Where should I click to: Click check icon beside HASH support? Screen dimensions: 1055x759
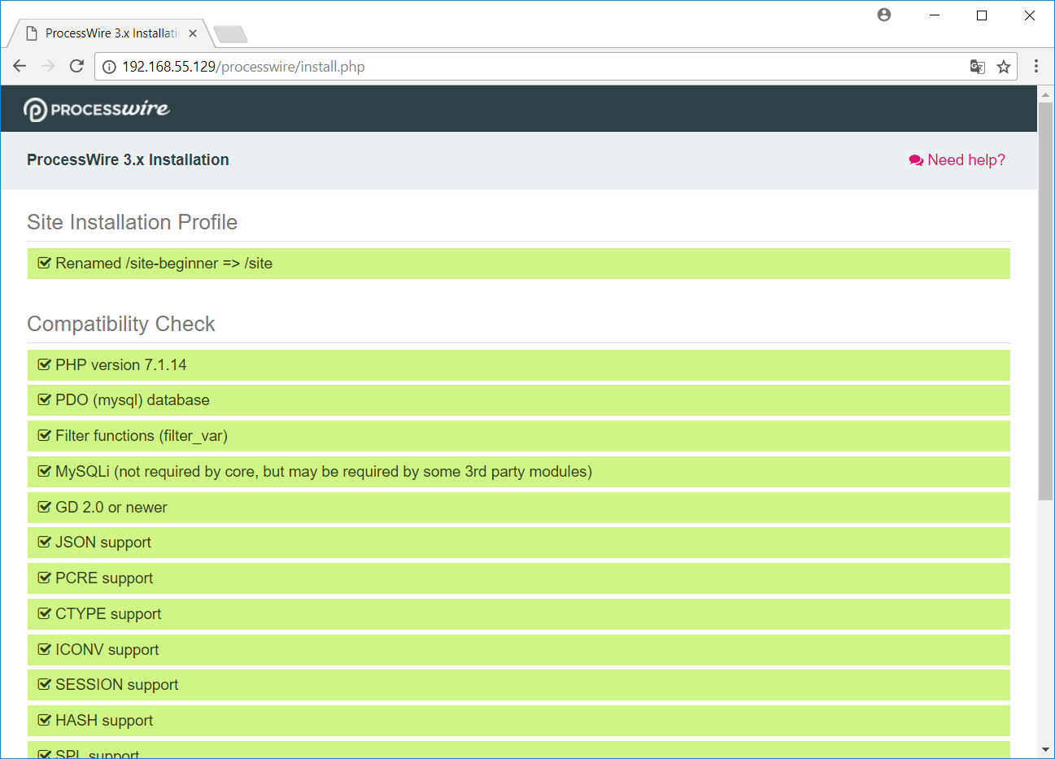[x=45, y=720]
